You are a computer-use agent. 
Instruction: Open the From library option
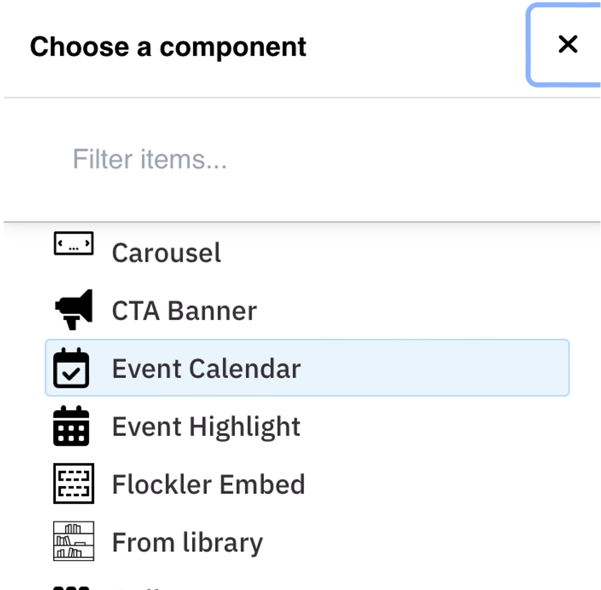click(x=187, y=542)
